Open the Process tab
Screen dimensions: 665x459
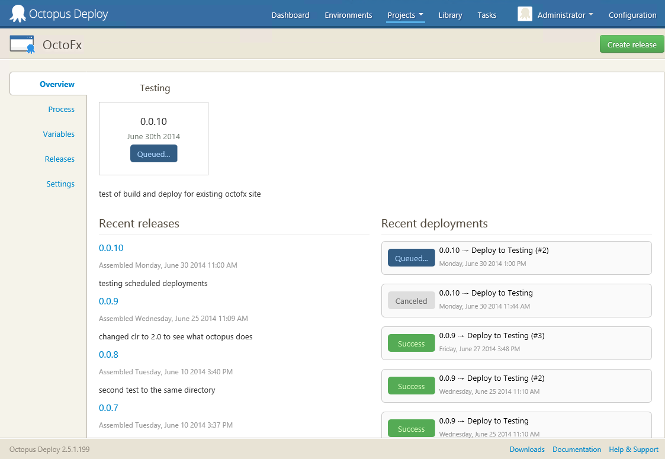pyautogui.click(x=61, y=109)
